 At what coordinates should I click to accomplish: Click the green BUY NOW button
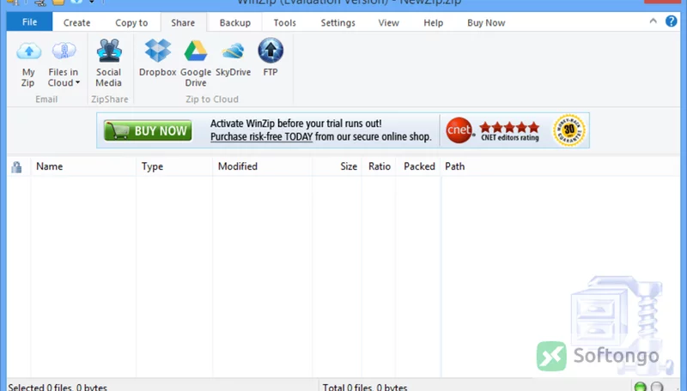pyautogui.click(x=148, y=130)
